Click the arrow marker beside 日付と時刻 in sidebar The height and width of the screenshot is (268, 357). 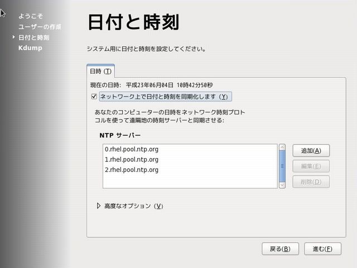click(x=13, y=37)
